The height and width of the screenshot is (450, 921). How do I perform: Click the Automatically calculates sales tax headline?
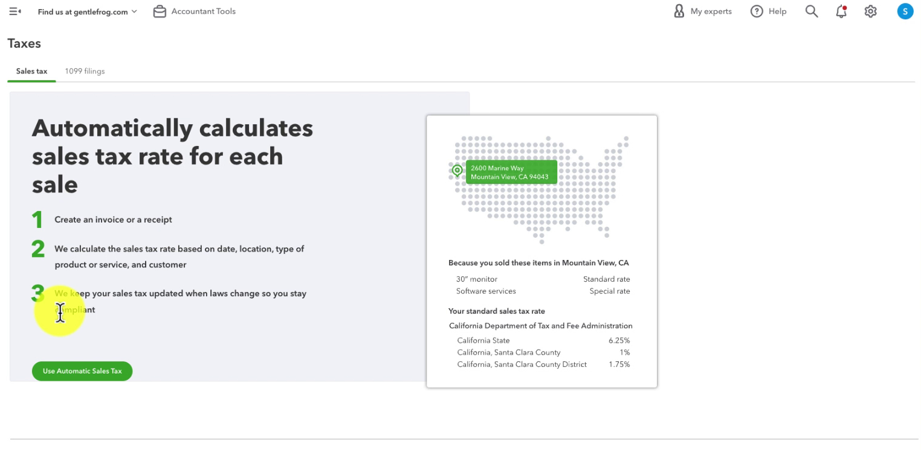point(172,156)
